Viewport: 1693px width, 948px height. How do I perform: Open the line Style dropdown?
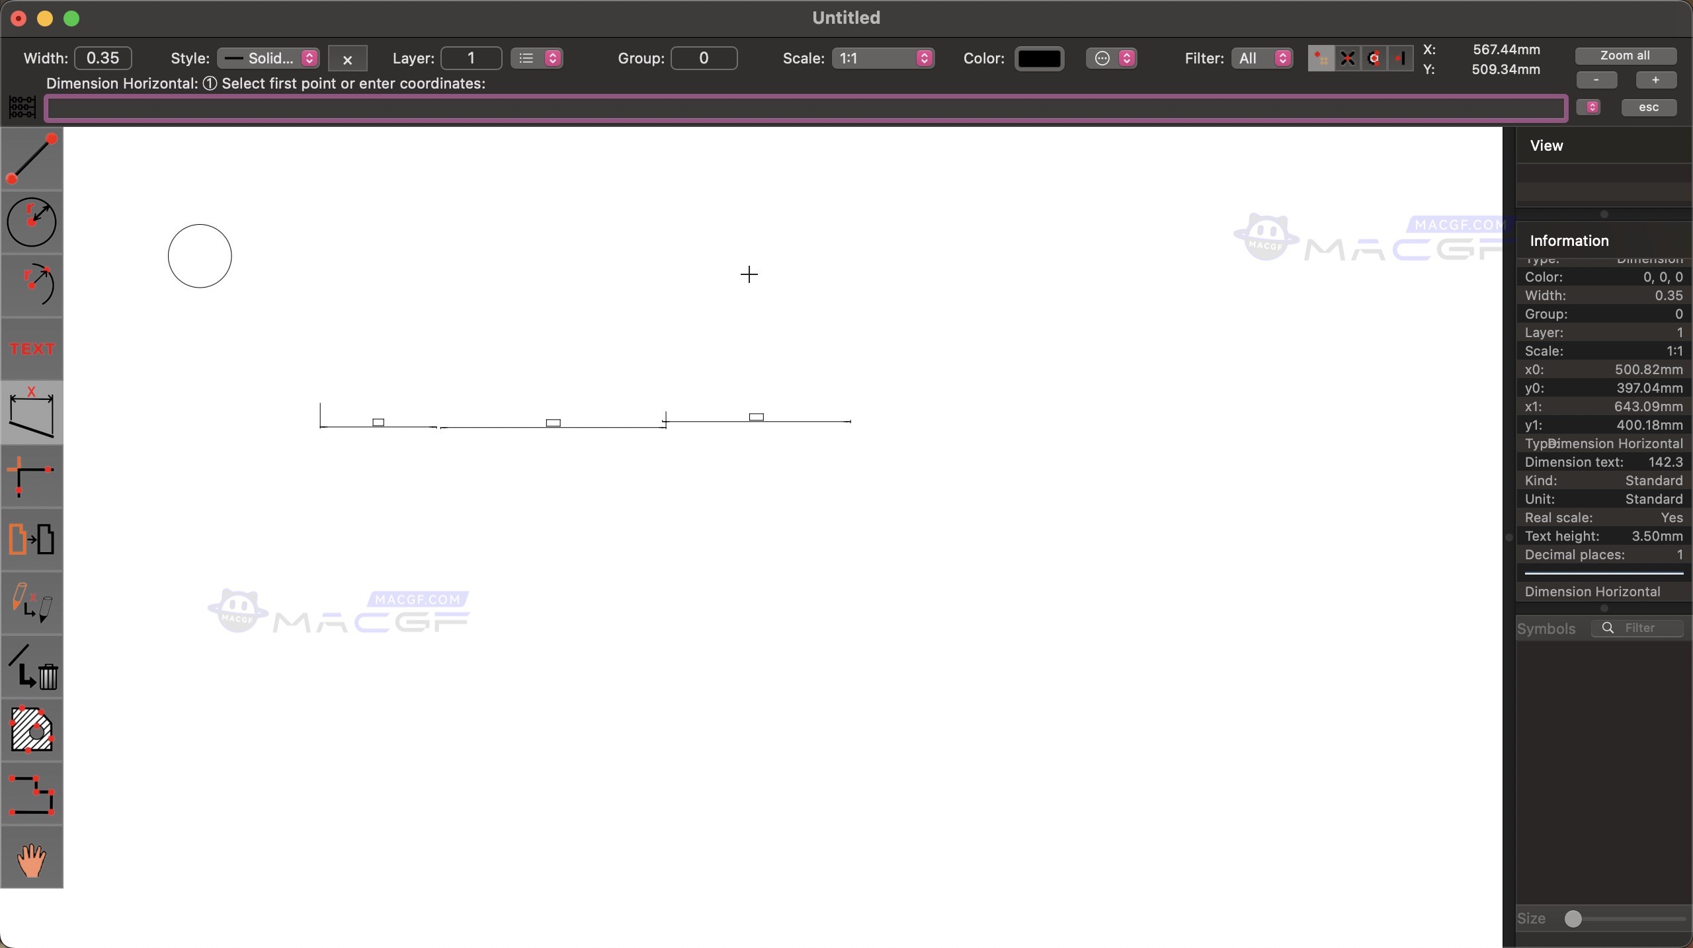tap(268, 58)
